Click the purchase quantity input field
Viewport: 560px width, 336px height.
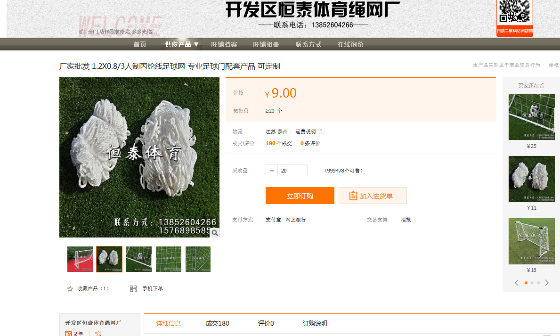coord(292,171)
